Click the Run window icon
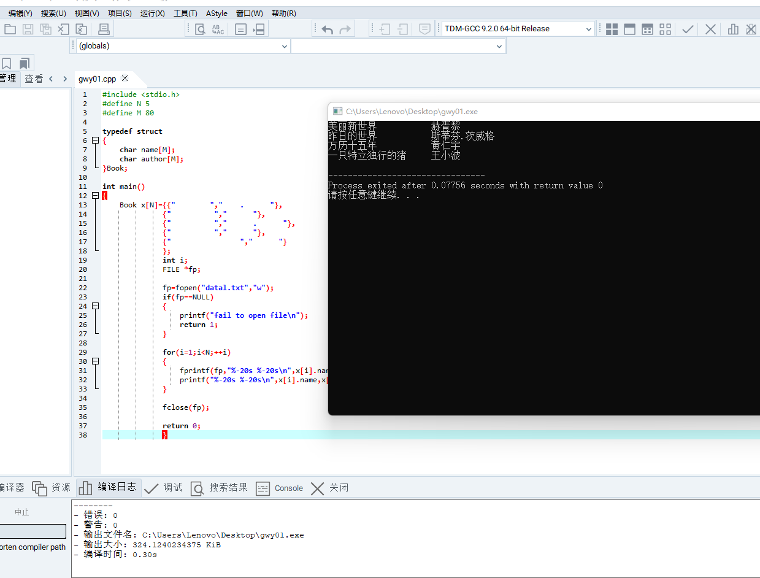The image size is (760, 578). [x=629, y=29]
